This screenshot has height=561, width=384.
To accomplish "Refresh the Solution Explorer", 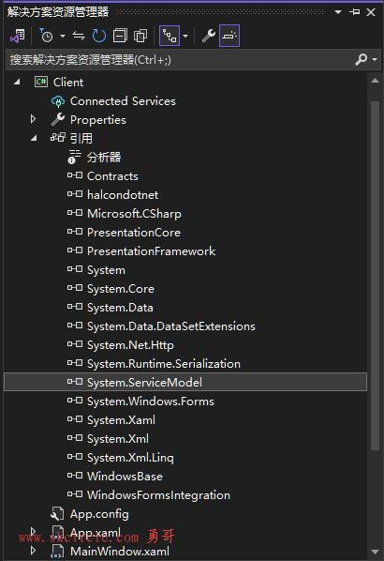I will (x=99, y=36).
